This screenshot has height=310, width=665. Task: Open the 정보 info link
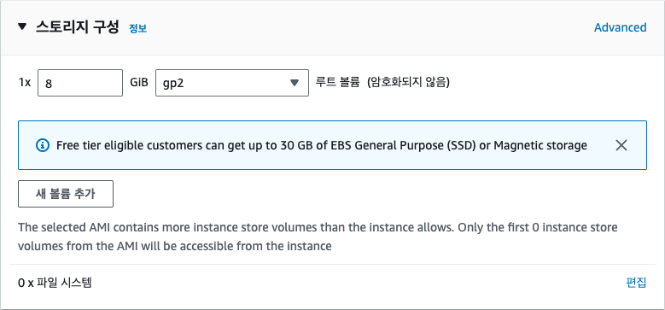pyautogui.click(x=137, y=29)
